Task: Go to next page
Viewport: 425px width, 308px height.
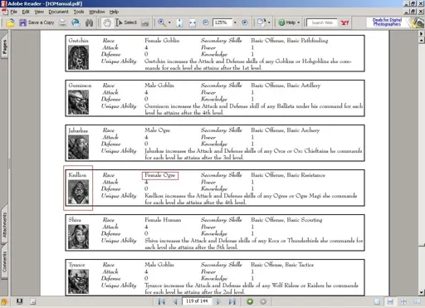Action: [218, 301]
